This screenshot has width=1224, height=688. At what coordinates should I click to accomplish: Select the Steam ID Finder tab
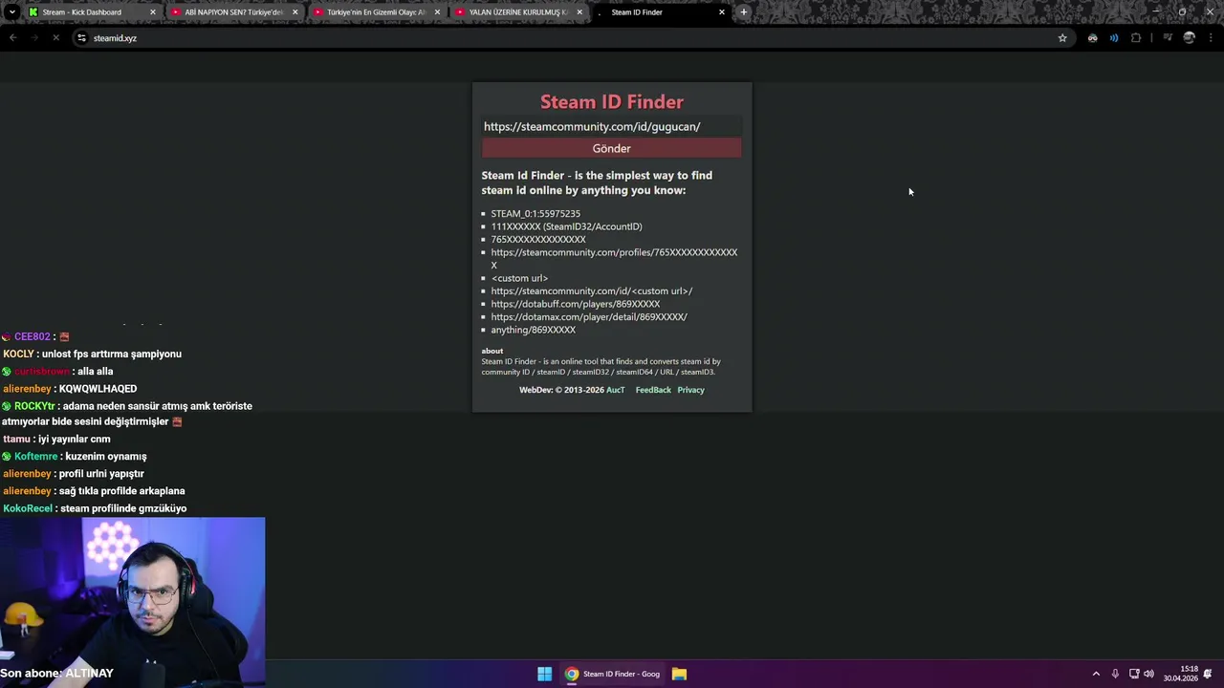click(660, 12)
